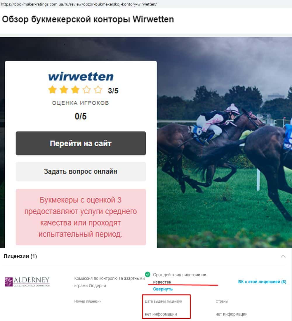Screen dimensions: 292x321
Task: Click the page URL at the top
Action: (79, 4)
